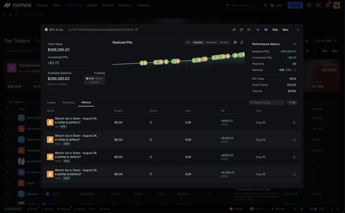Click the Operational status in bottom bar

point(13,209)
